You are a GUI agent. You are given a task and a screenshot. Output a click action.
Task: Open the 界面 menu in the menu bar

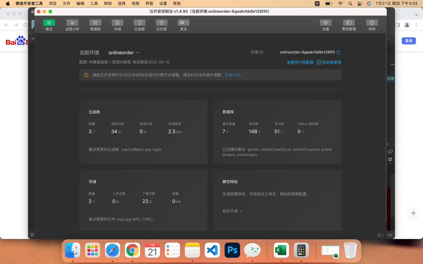149,4
